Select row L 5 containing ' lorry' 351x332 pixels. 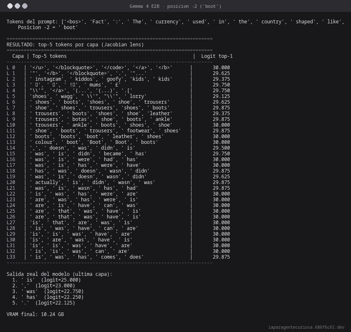click(118, 96)
